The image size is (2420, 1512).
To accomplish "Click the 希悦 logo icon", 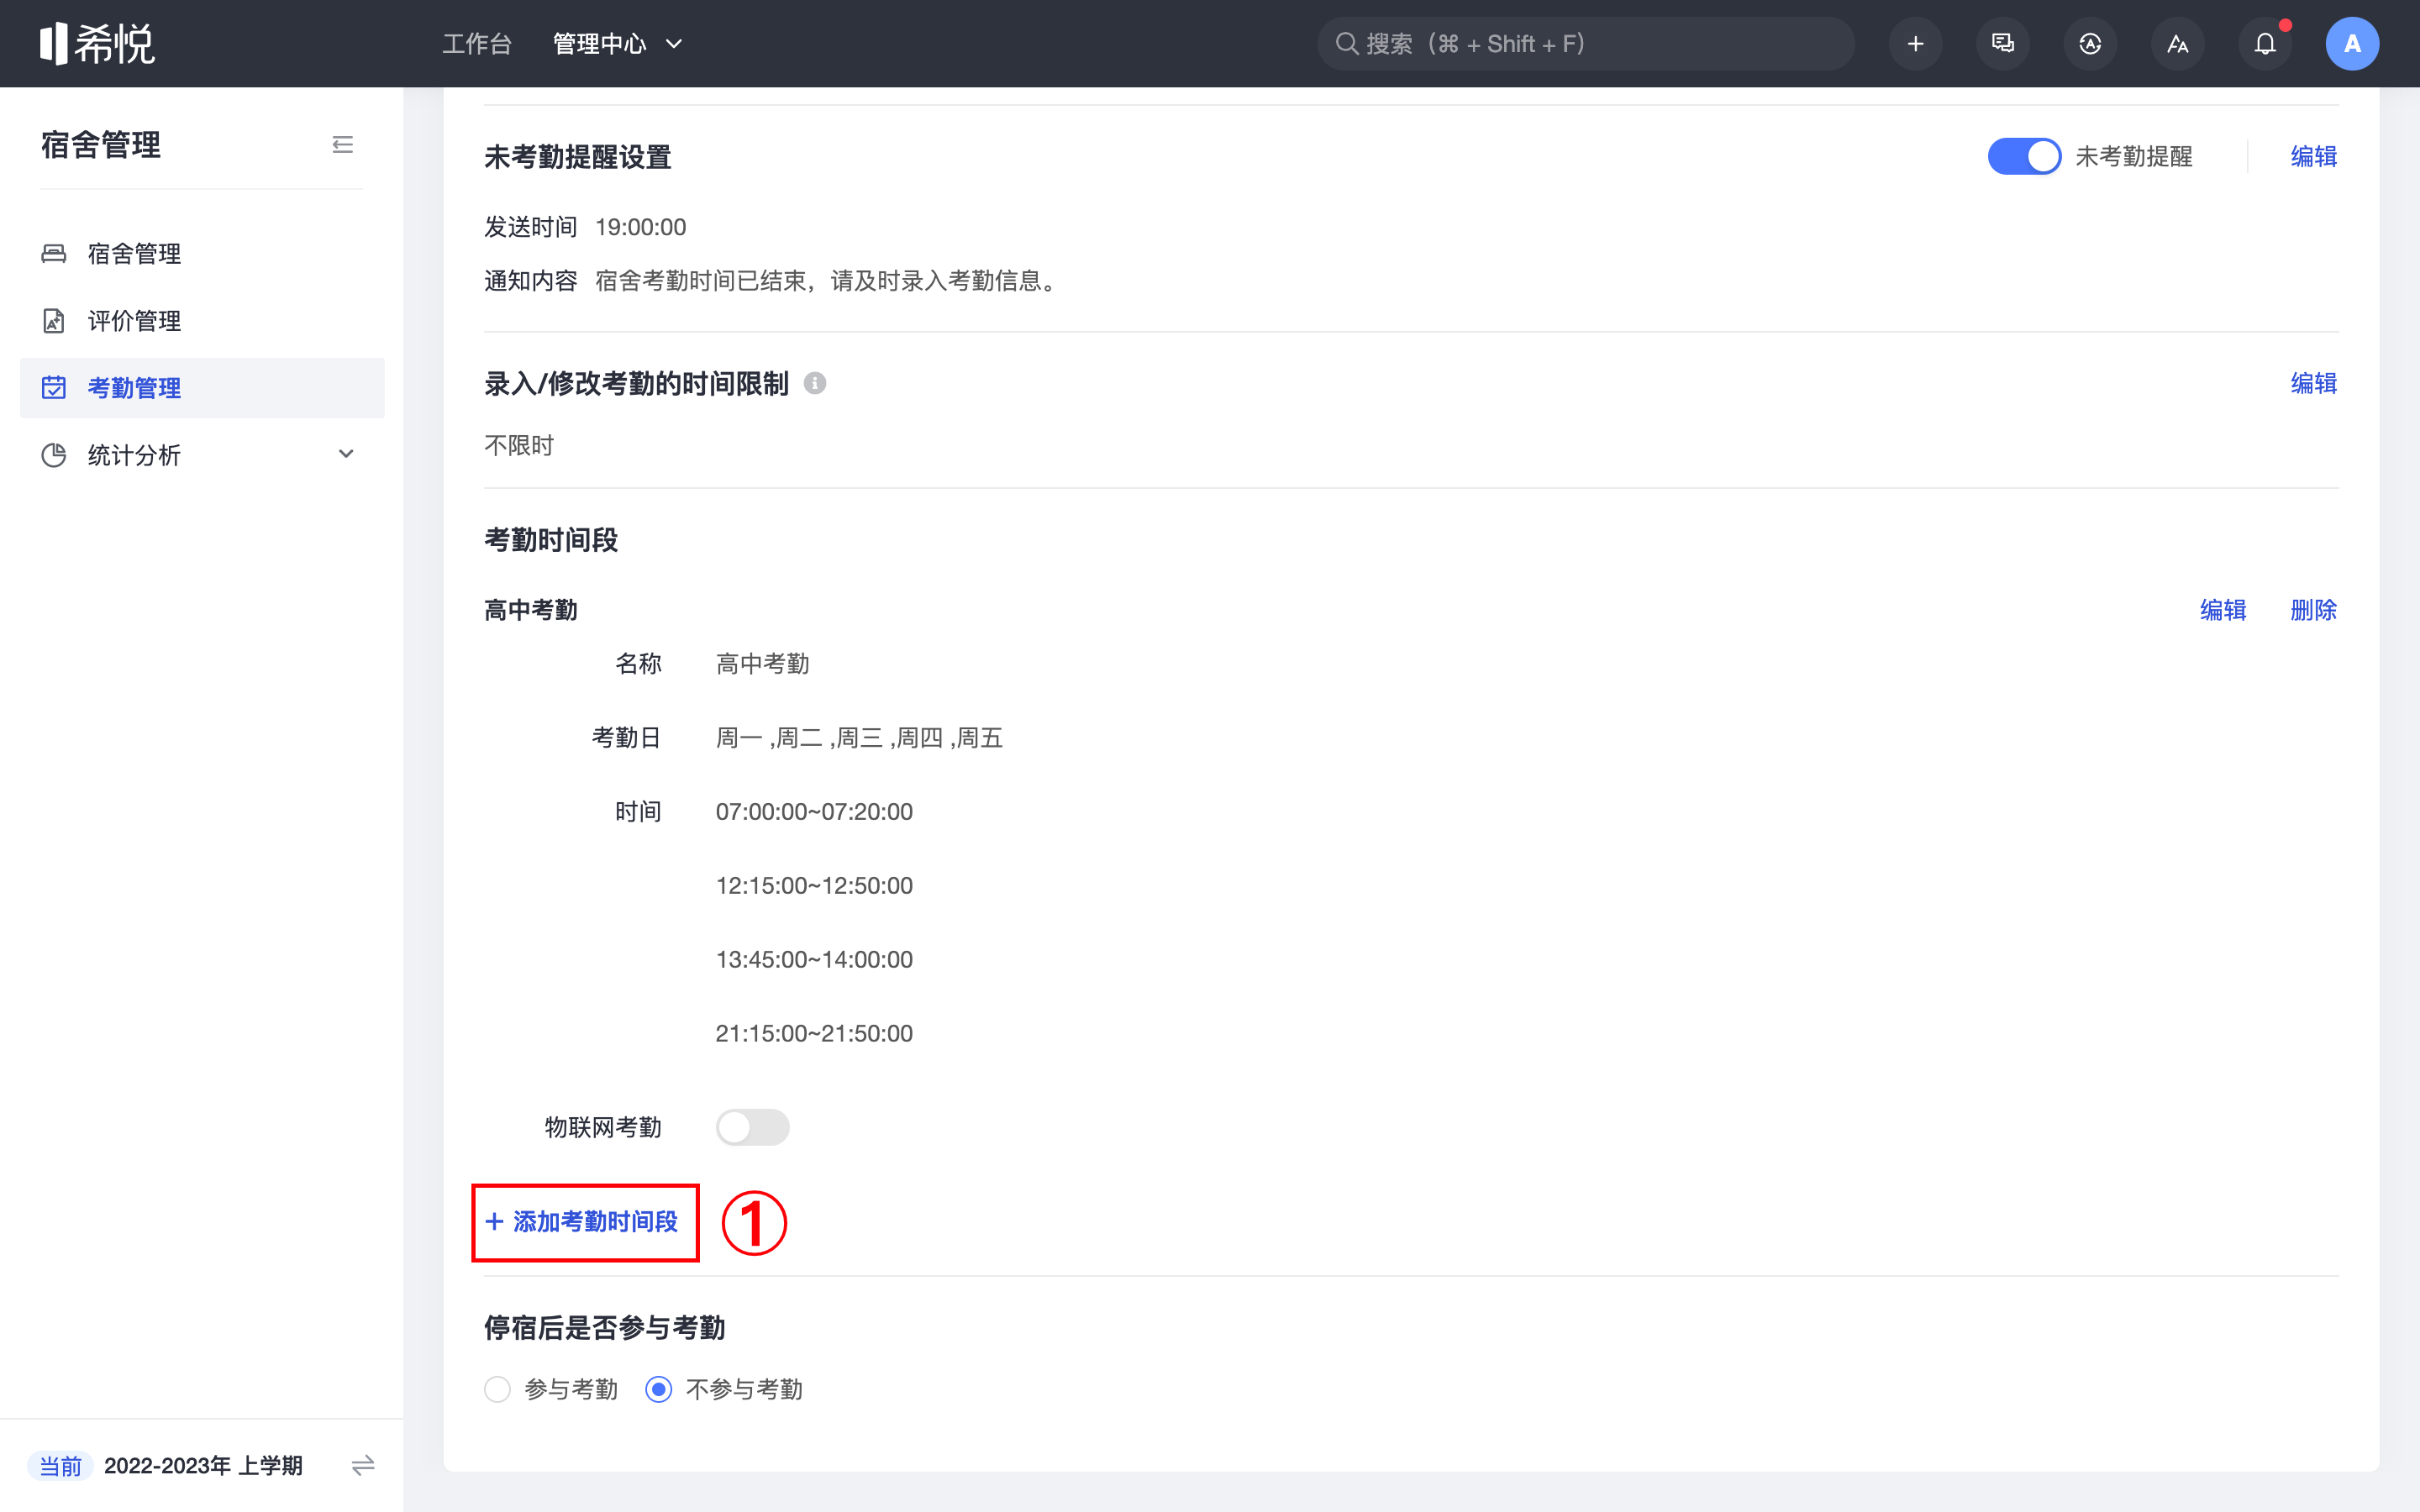I will coord(97,43).
